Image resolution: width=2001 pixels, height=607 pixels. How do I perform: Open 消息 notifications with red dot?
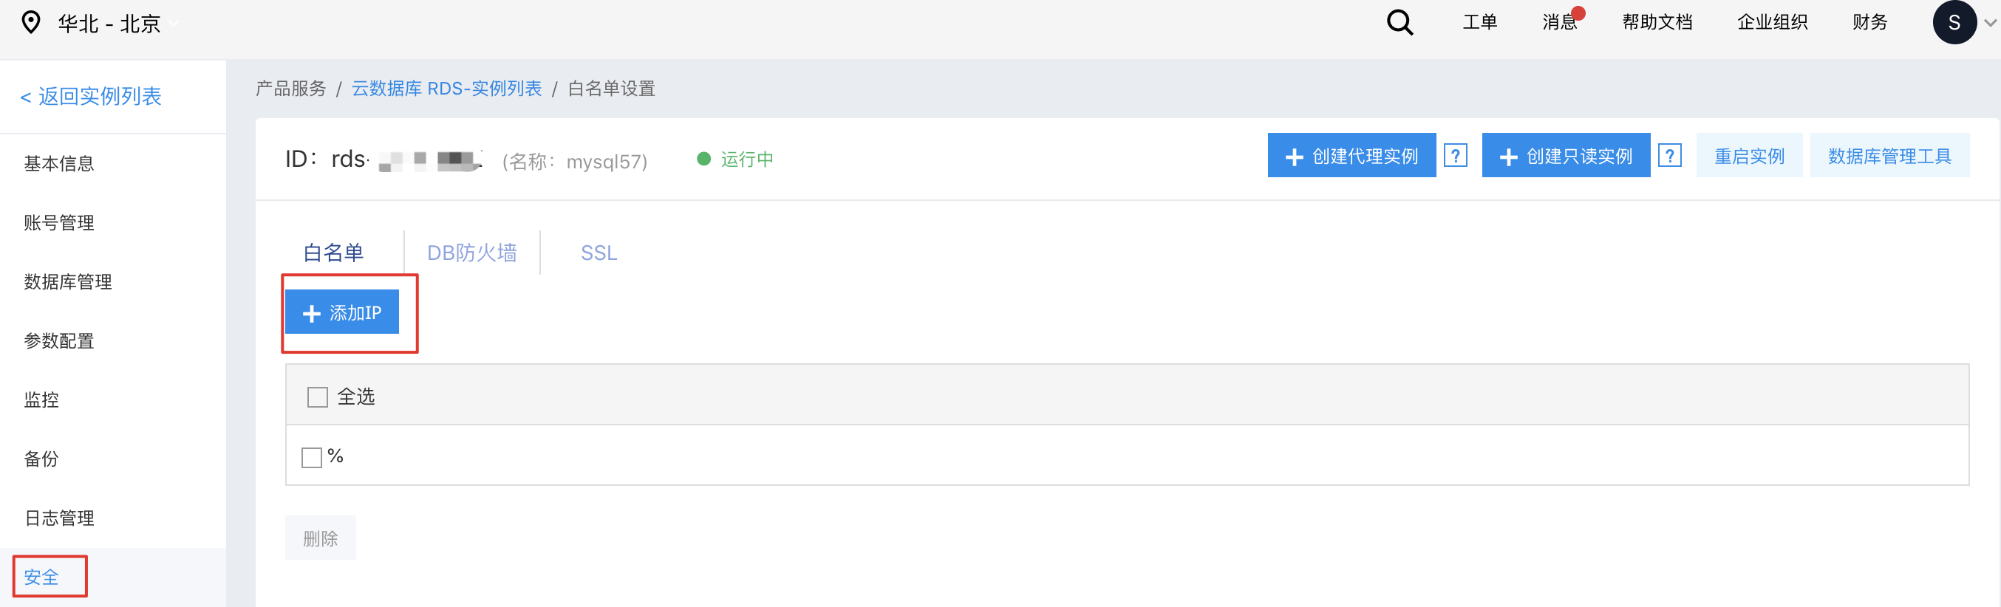click(1560, 21)
